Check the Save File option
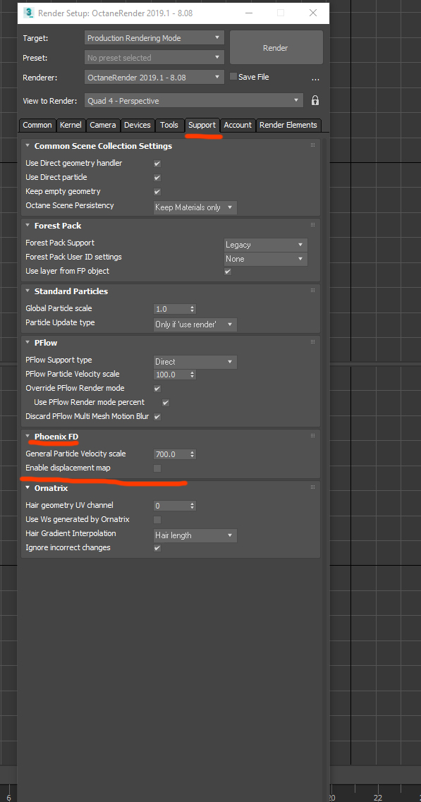This screenshot has height=802, width=421. tap(234, 77)
